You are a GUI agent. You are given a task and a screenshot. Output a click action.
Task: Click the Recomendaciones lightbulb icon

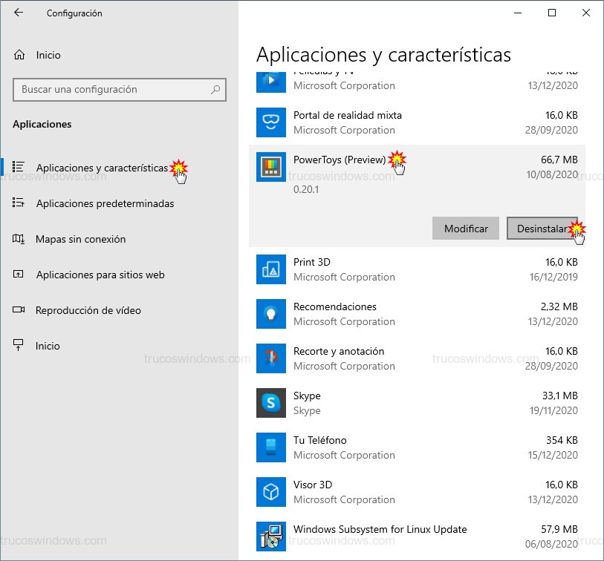click(x=270, y=314)
